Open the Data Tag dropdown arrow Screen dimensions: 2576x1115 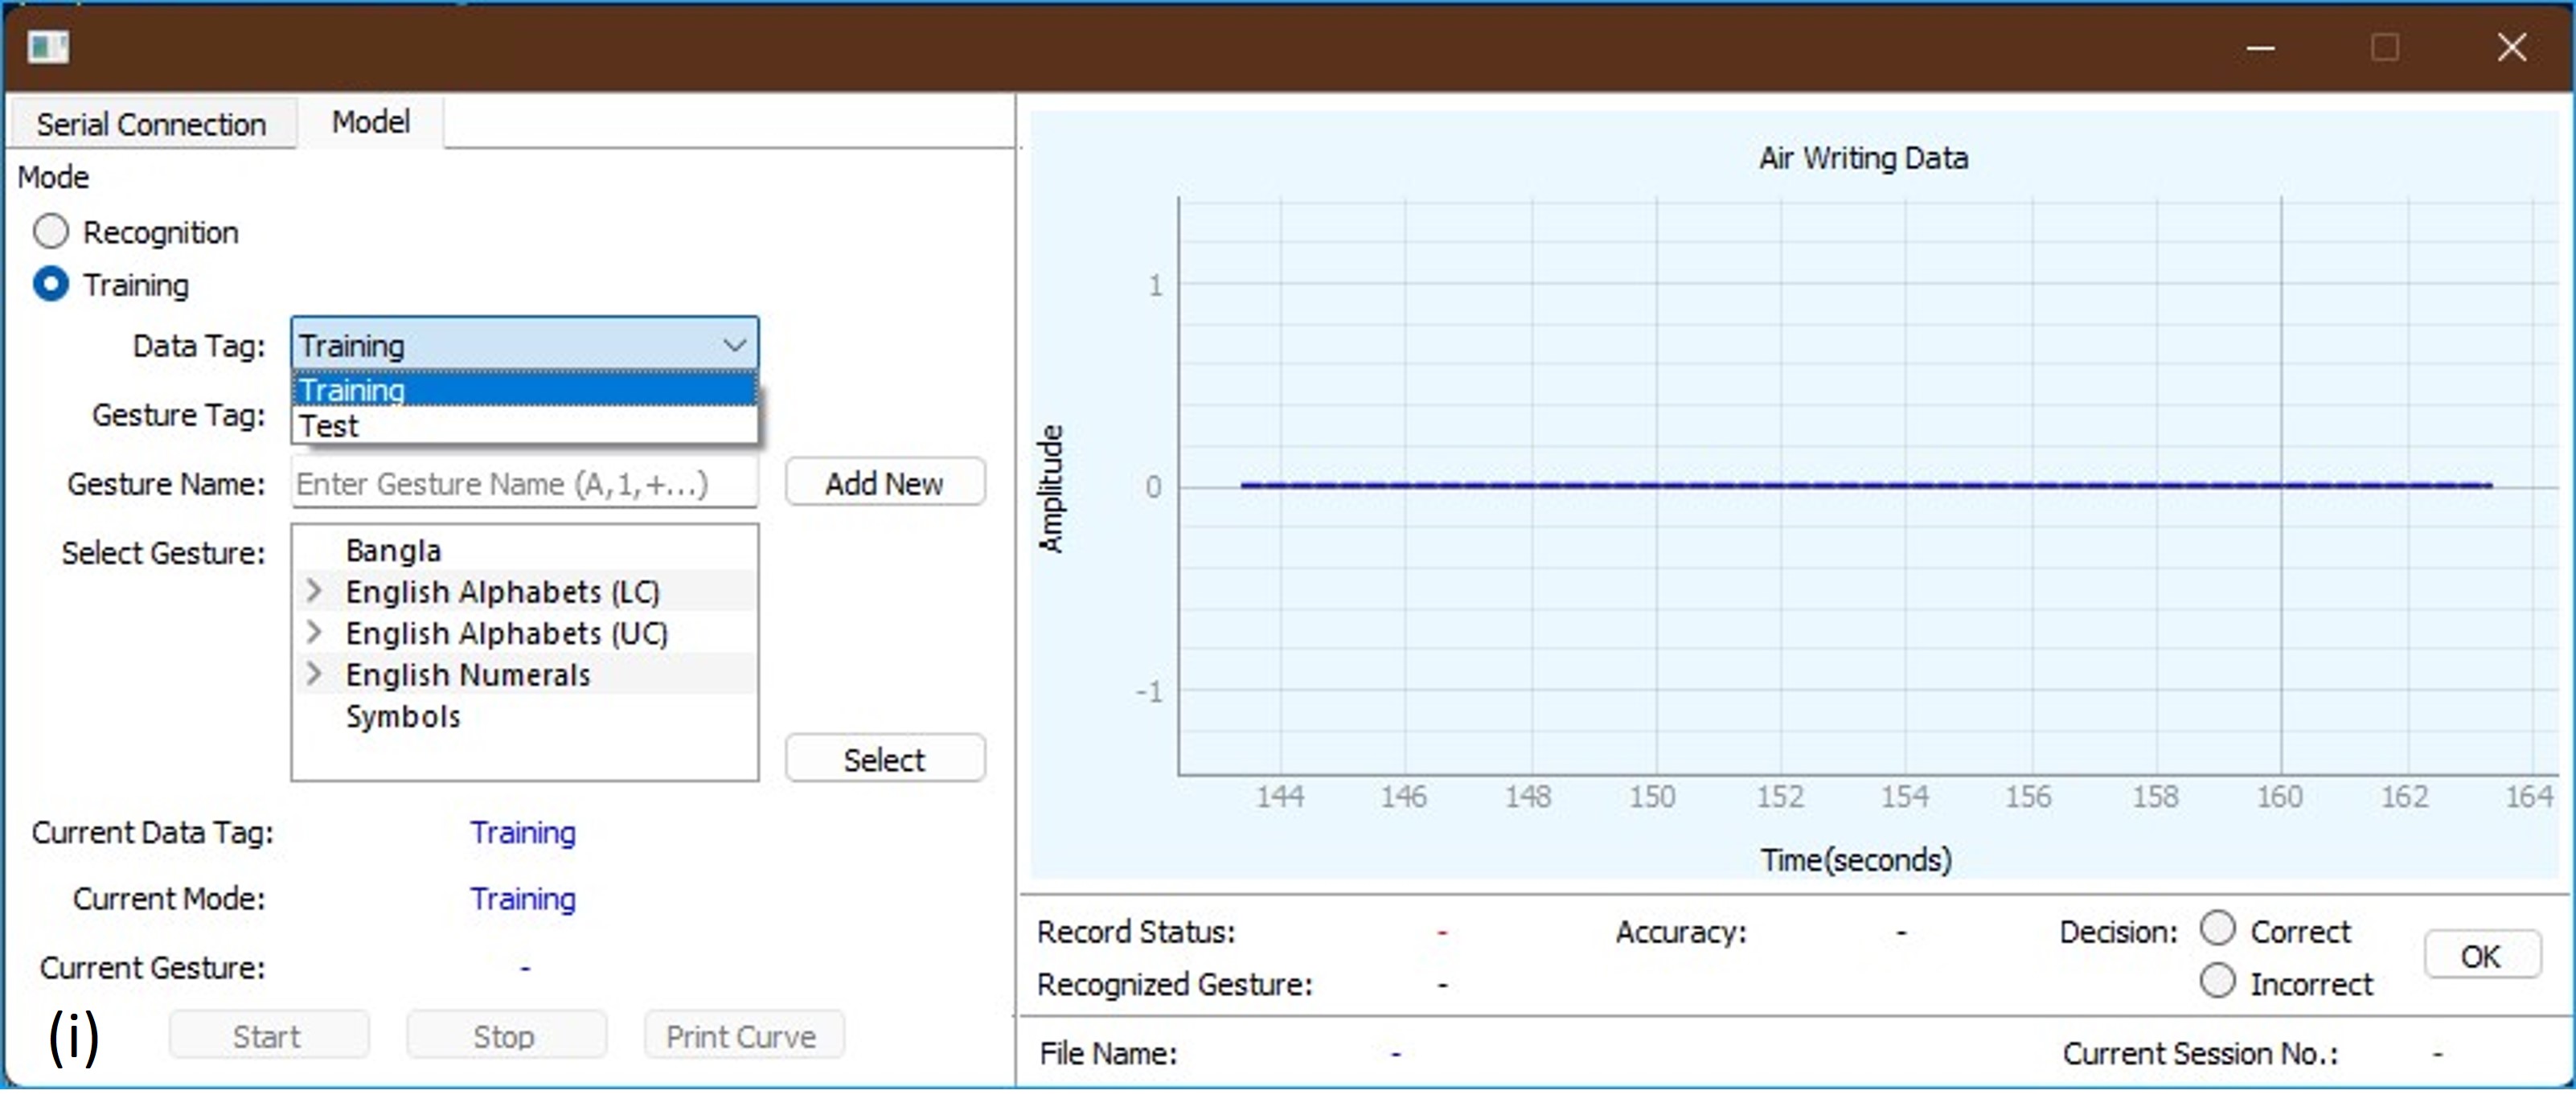point(734,346)
